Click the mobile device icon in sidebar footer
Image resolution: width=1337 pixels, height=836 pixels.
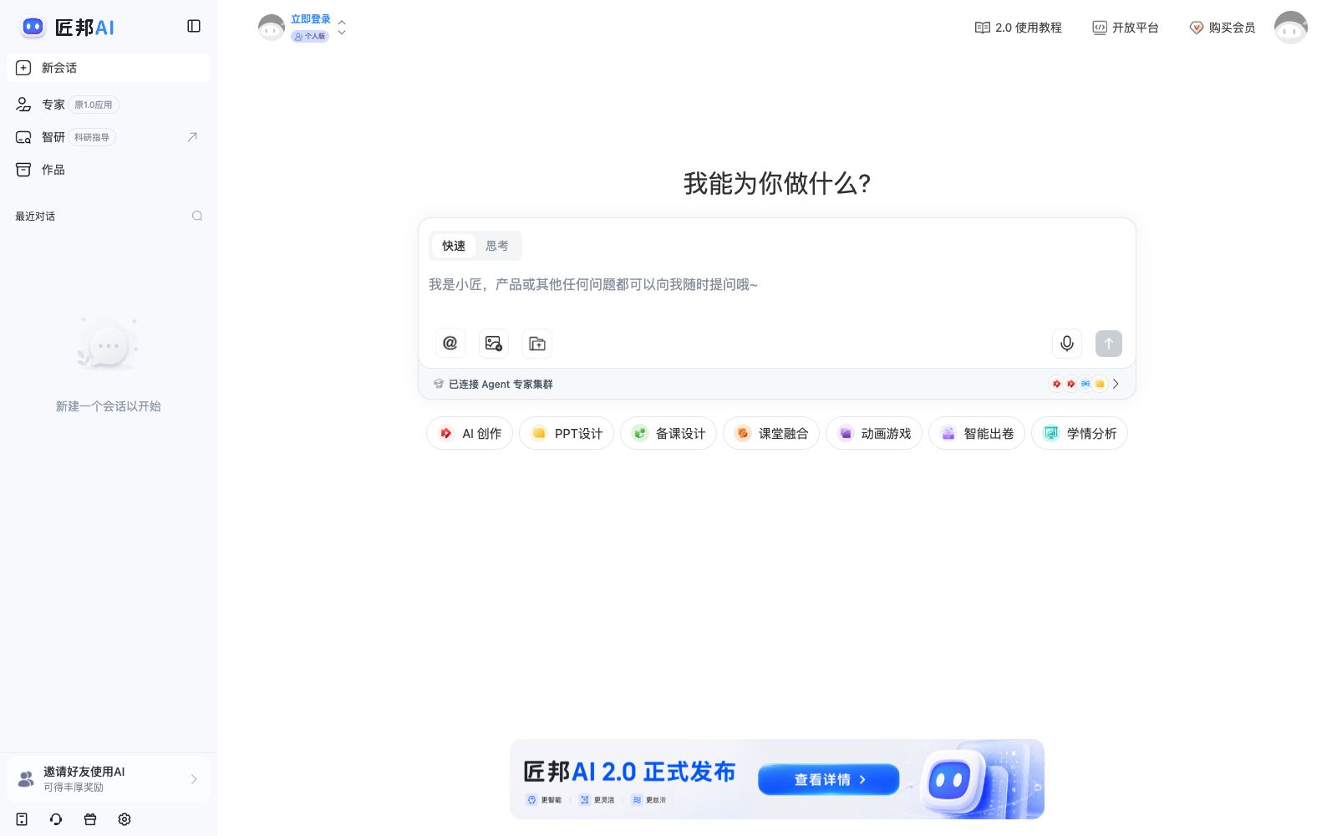(x=23, y=819)
